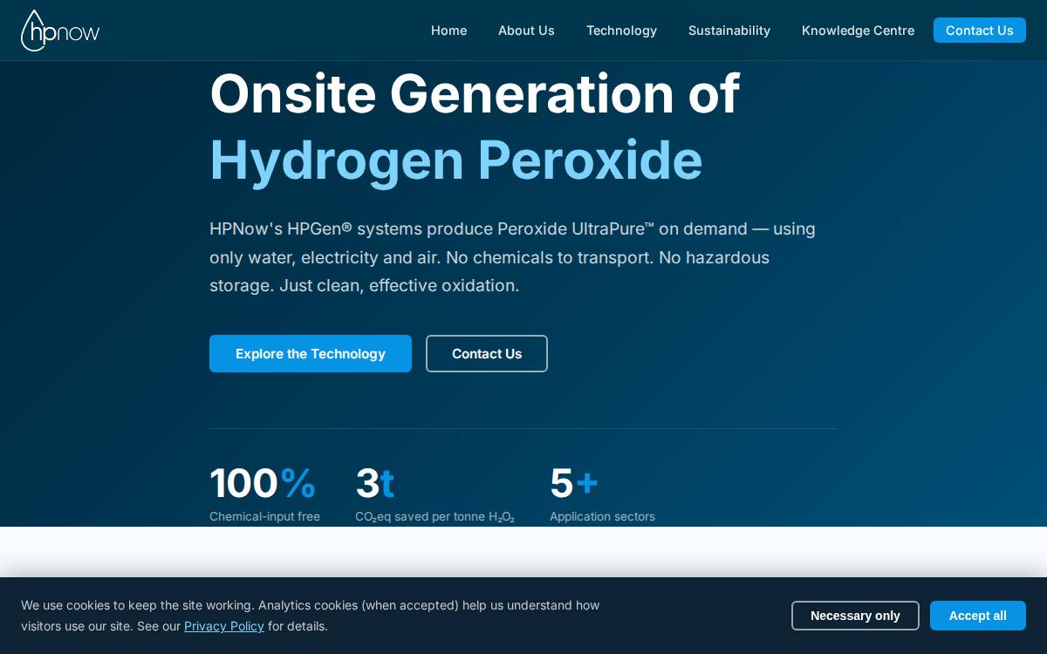This screenshot has width=1047, height=654.
Task: Click the cookie notice message text
Action: coord(311,616)
